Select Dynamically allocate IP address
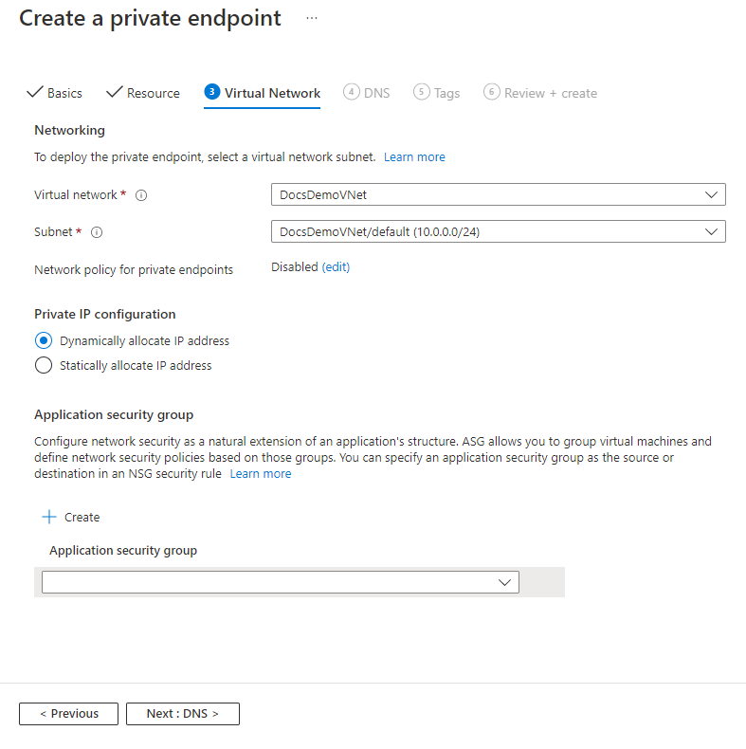 43,340
